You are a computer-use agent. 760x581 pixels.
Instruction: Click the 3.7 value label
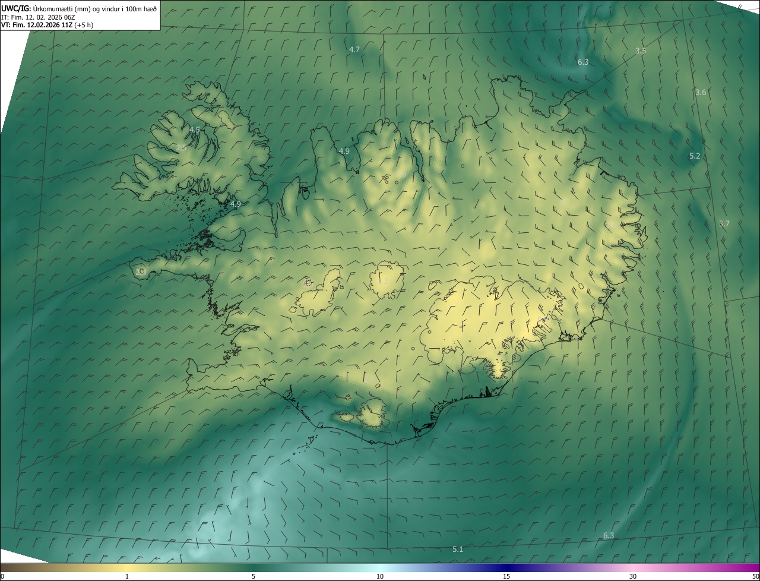[724, 223]
